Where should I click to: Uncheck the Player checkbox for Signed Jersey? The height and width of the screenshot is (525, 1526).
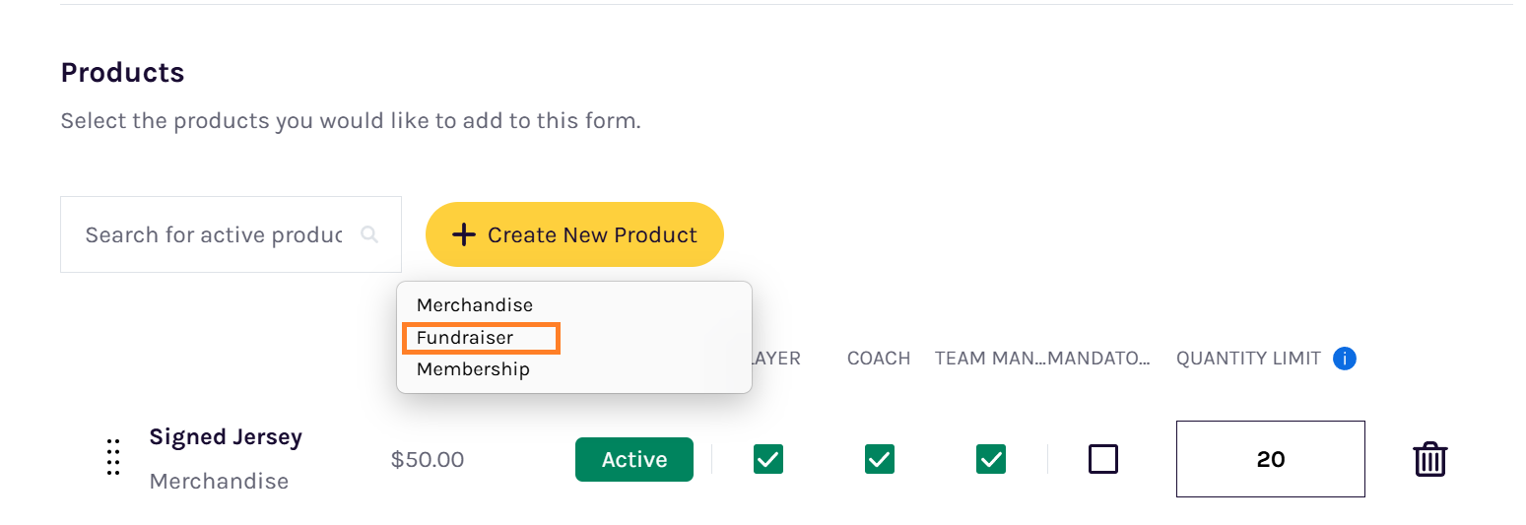point(768,459)
